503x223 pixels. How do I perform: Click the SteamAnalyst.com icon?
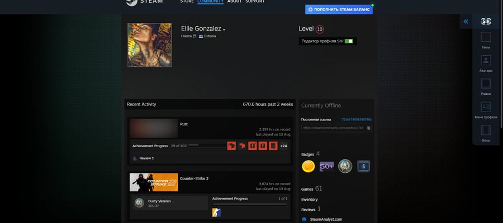coord(304,220)
